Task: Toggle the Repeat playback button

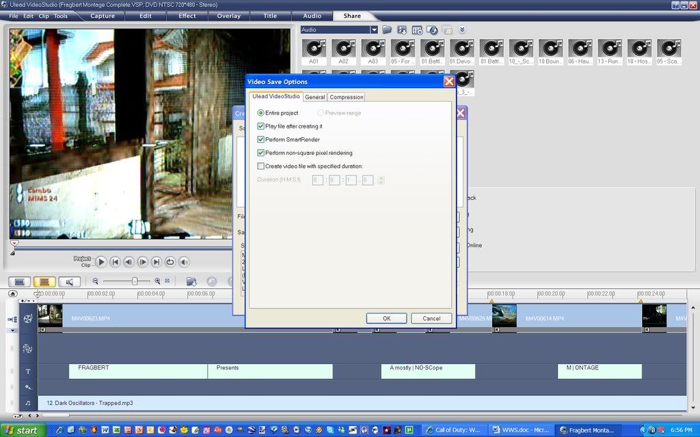Action: (170, 262)
